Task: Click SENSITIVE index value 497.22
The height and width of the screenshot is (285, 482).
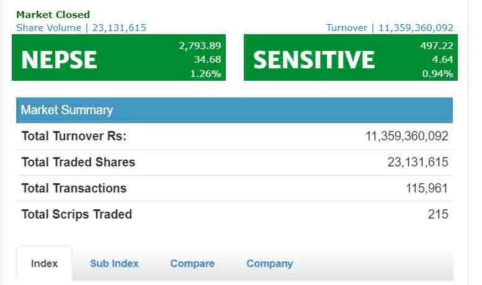Action: click(437, 45)
